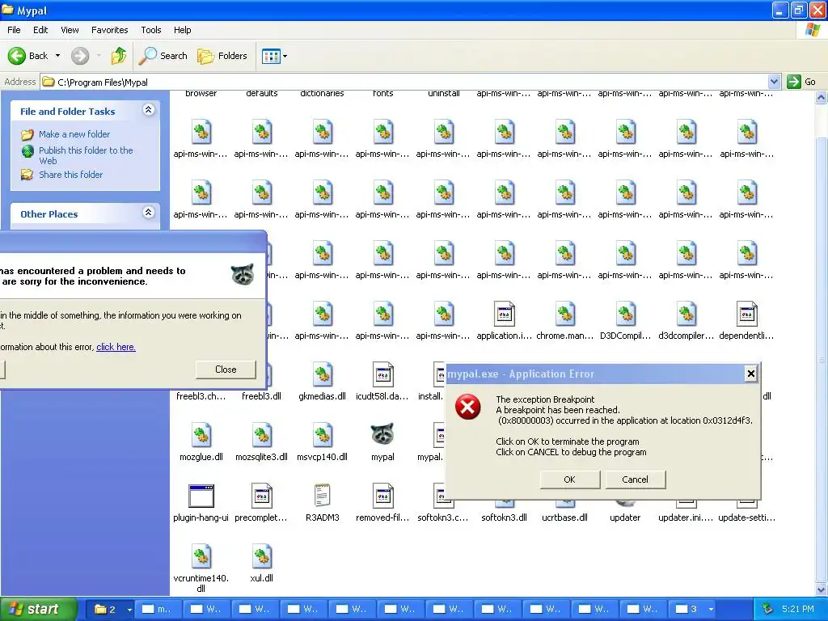Close the crash report dialog
The height and width of the screenshot is (621, 828).
(x=226, y=369)
